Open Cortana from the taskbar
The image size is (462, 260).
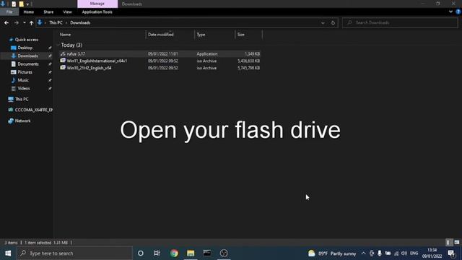pos(141,253)
